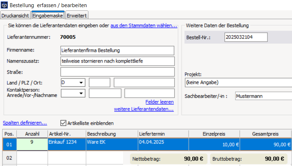The width and height of the screenshot is (292, 166).
Task: Click the Sachbearbeiter field with Mustermann
Action: [264, 96]
